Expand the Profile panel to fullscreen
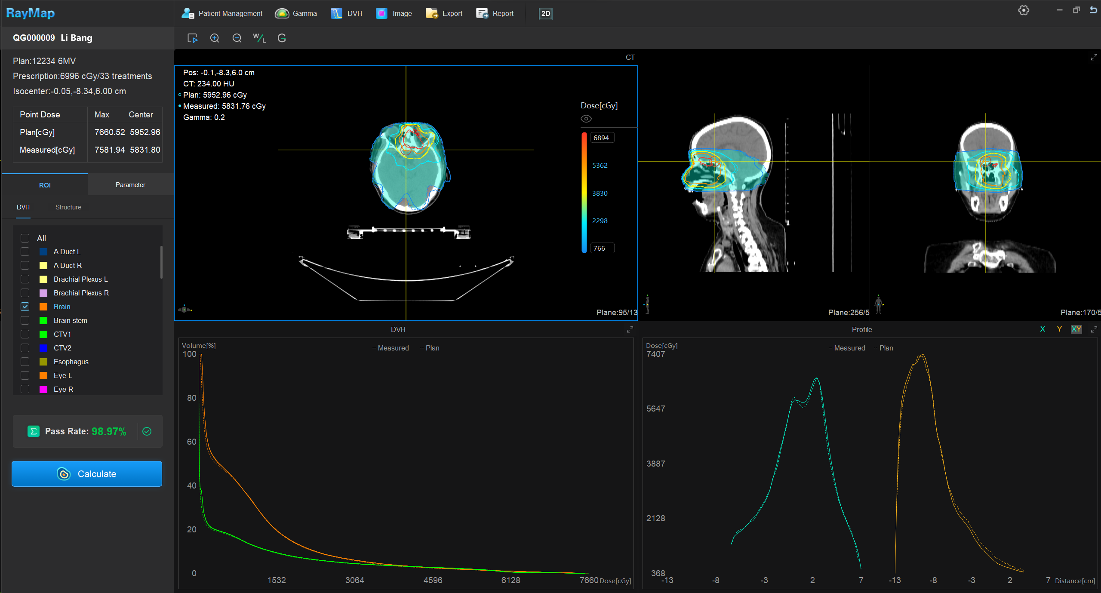This screenshot has width=1101, height=593. 1094,329
